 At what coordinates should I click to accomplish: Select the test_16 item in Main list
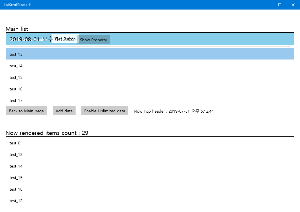pyautogui.click(x=16, y=89)
